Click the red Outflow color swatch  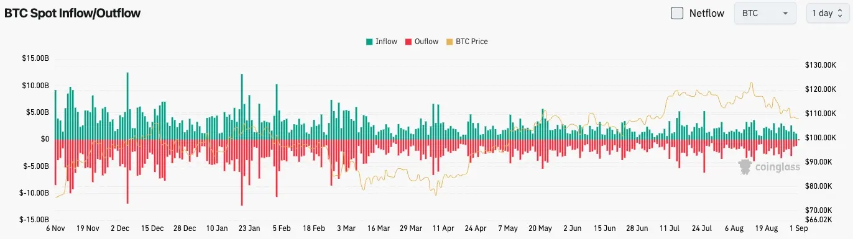408,42
